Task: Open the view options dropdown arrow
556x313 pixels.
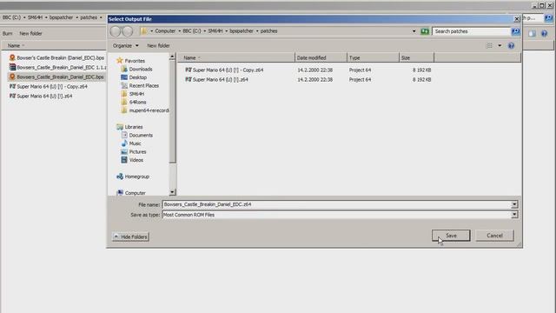Action: click(x=500, y=46)
